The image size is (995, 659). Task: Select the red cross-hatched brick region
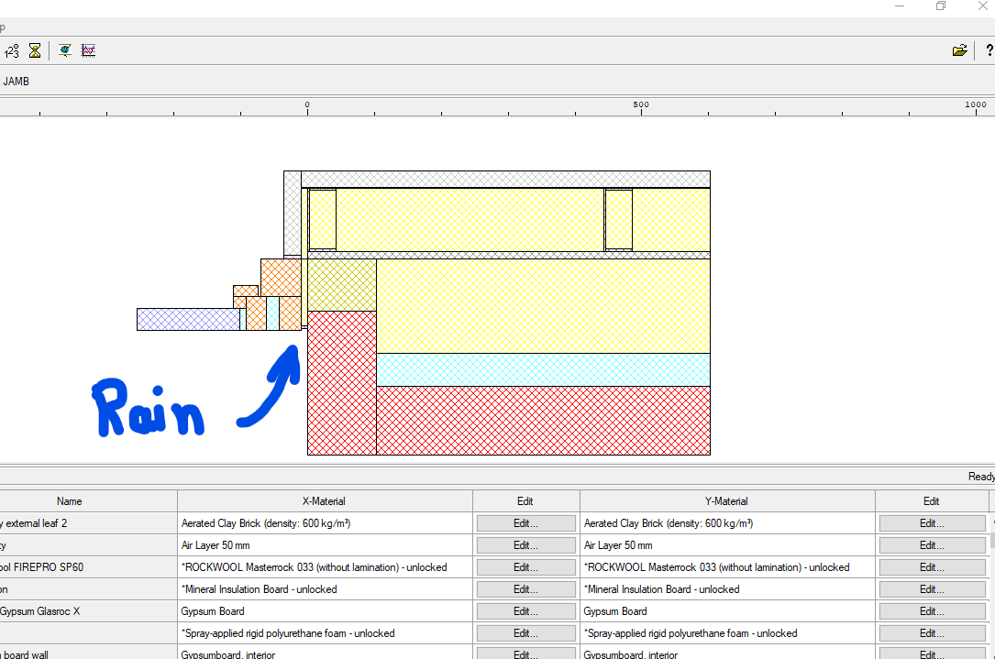coord(541,420)
